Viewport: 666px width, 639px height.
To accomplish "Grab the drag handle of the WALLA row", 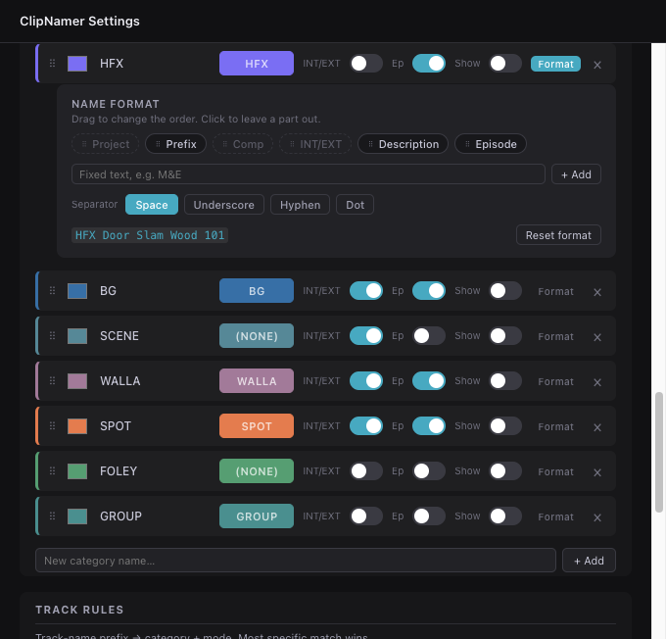I will (x=52, y=381).
